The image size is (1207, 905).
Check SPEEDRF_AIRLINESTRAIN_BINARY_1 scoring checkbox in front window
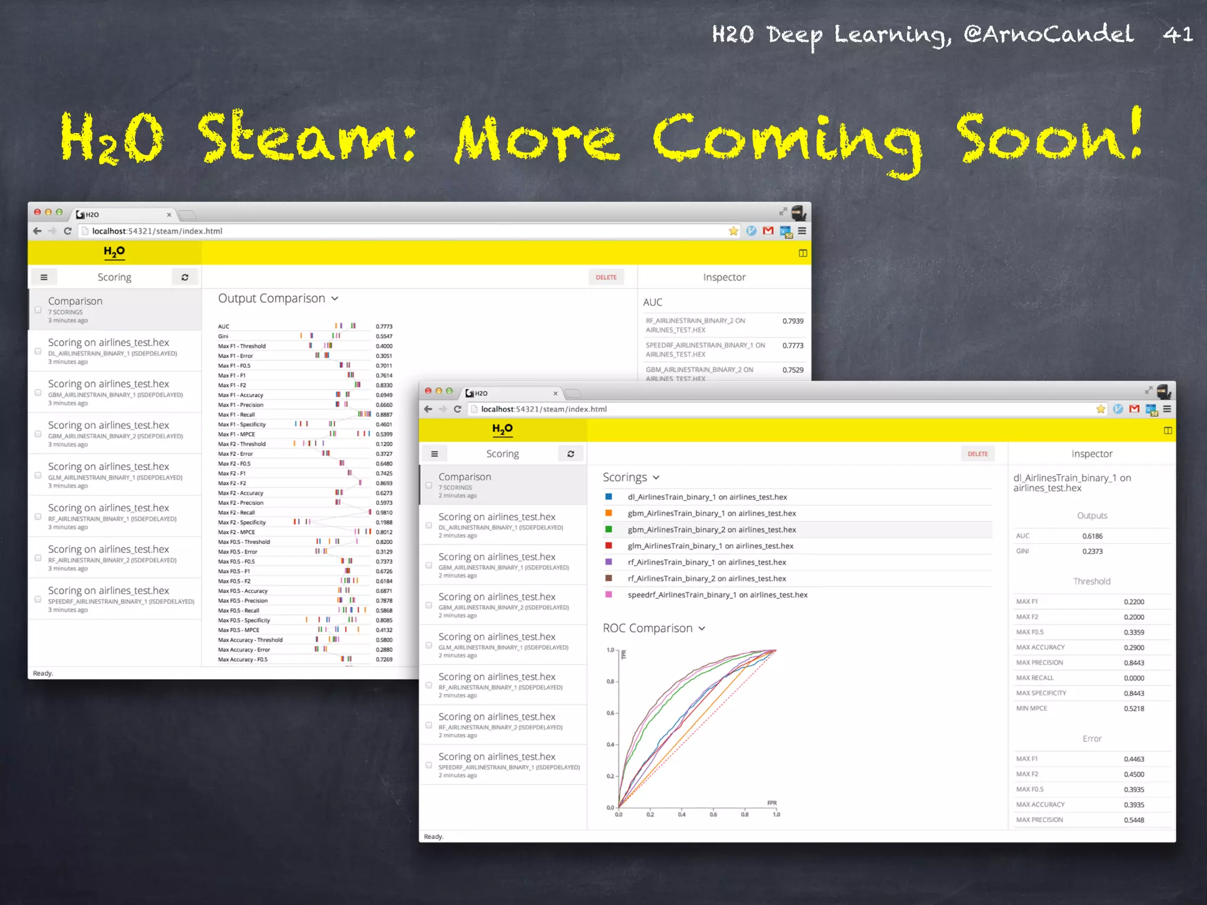(x=428, y=765)
